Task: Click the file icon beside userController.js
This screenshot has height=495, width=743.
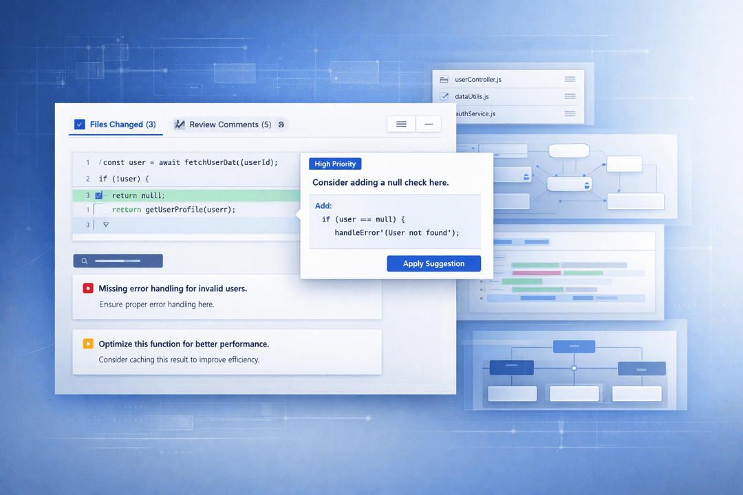Action: pos(444,79)
